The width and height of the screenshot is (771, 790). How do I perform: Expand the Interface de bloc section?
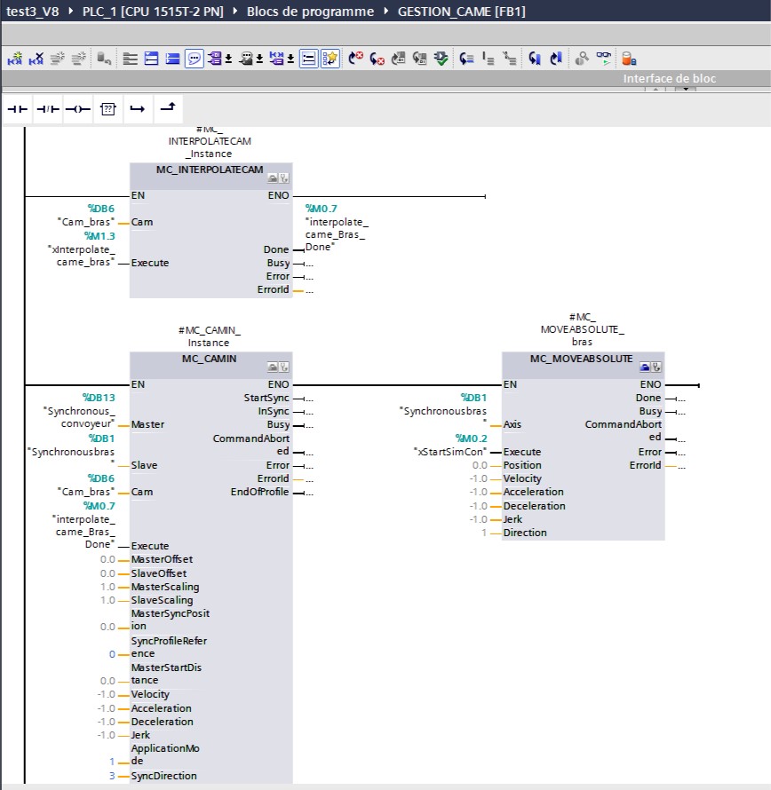tap(669, 78)
